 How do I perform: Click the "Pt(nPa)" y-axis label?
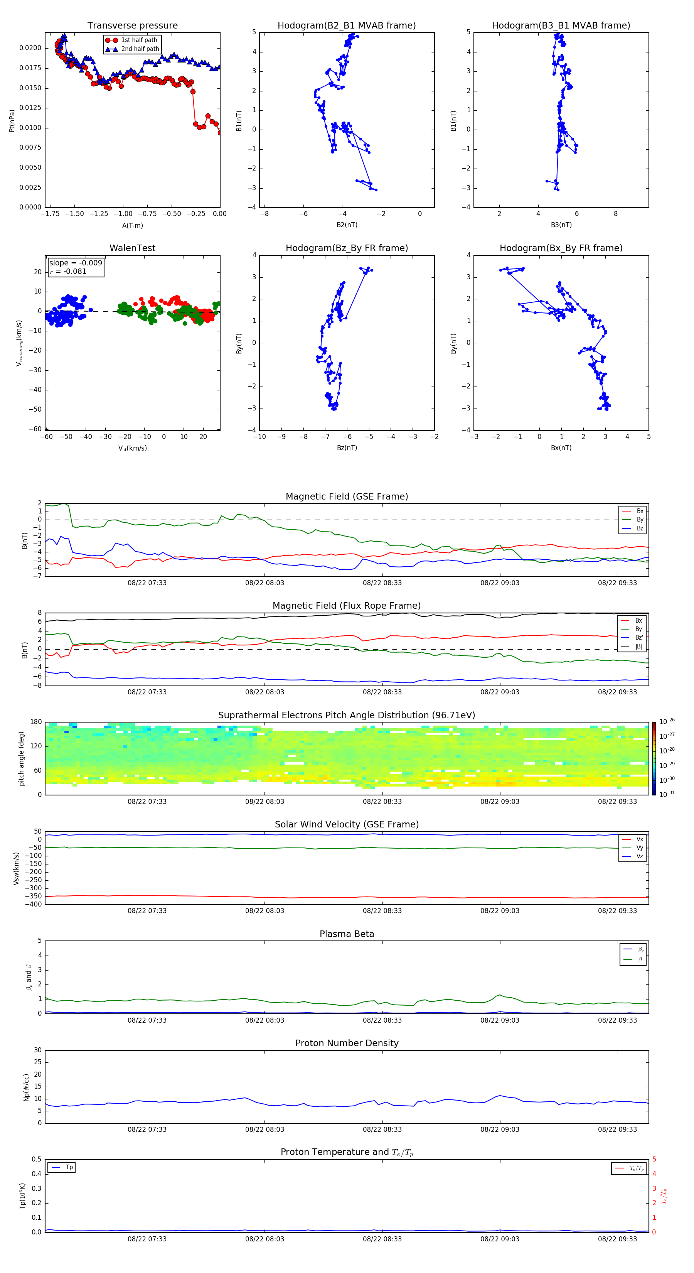[12, 120]
